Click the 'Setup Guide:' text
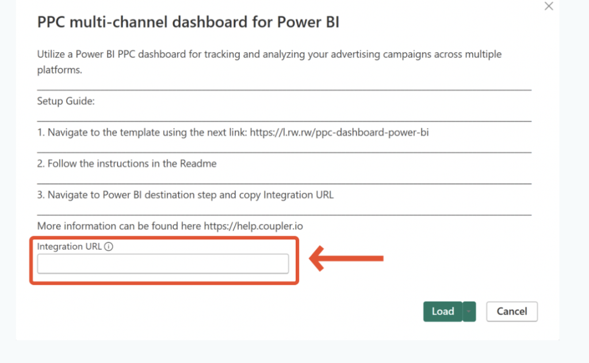Image resolution: width=589 pixels, height=363 pixels. (66, 101)
